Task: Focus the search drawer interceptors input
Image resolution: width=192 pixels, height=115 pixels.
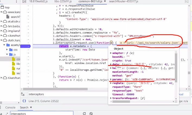Action: (42, 113)
